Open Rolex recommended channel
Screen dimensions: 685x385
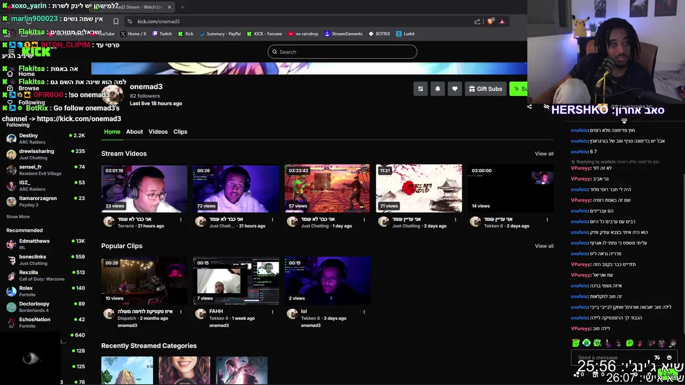coord(45,291)
